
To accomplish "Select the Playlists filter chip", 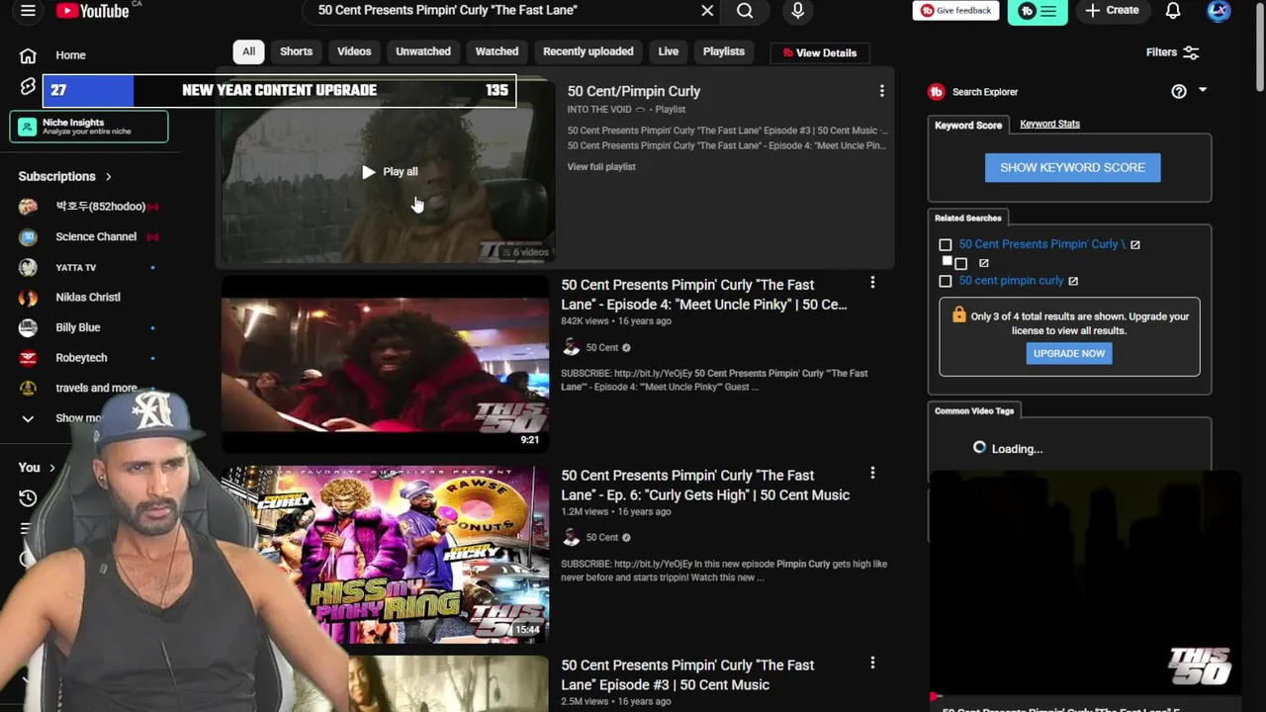I will (724, 51).
